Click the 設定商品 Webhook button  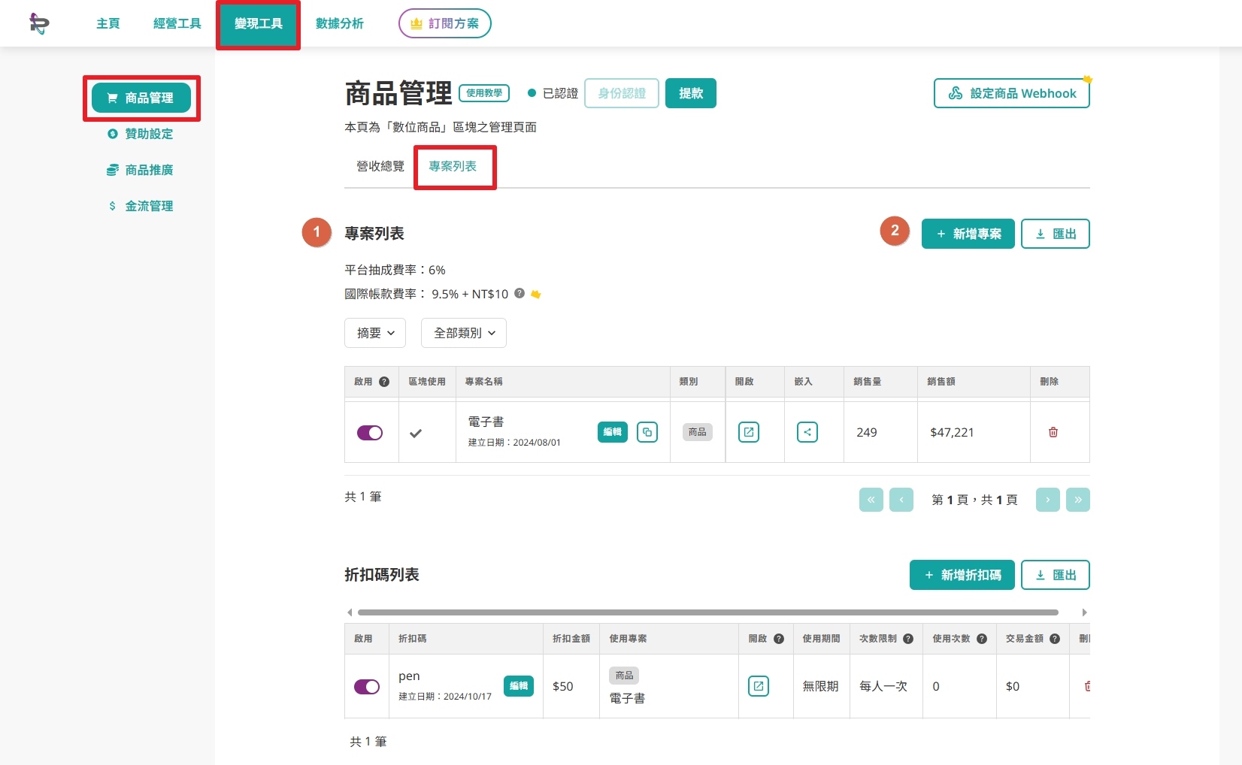coord(1012,93)
